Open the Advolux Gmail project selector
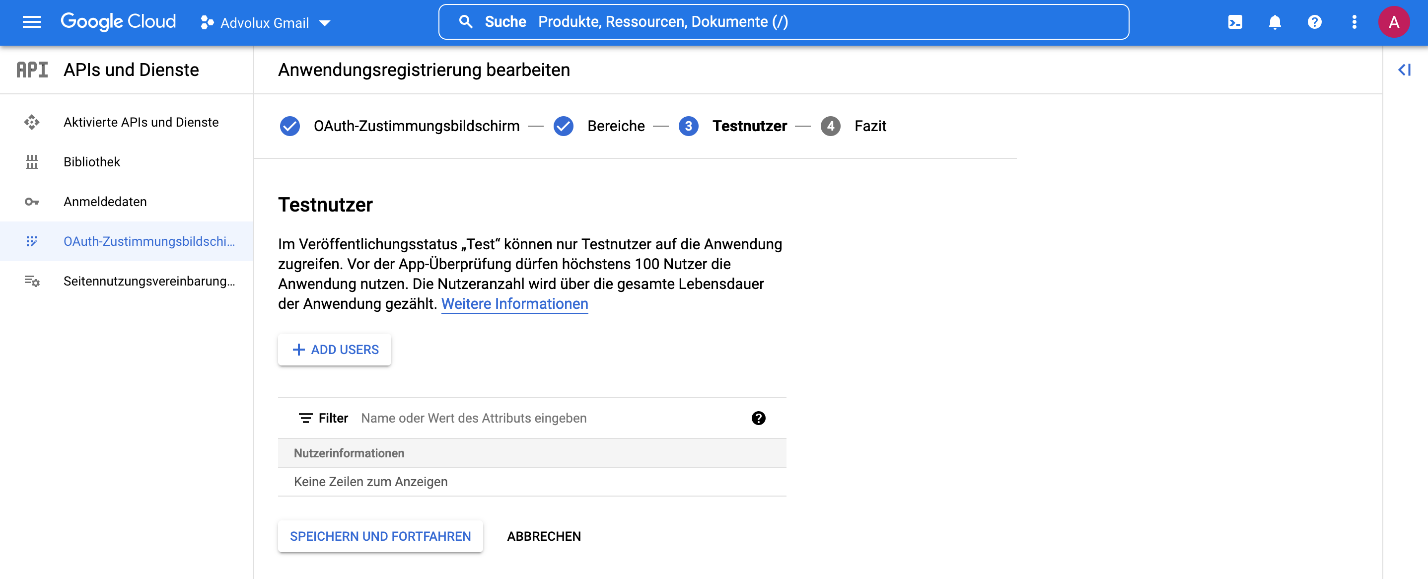This screenshot has height=579, width=1428. [x=266, y=23]
